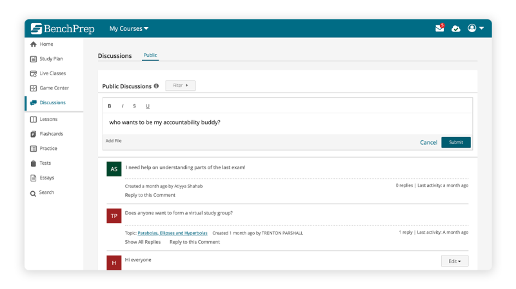Viewport: 516px width, 289px height.
Task: Click '1 reply' on the study group post
Action: [406, 232]
